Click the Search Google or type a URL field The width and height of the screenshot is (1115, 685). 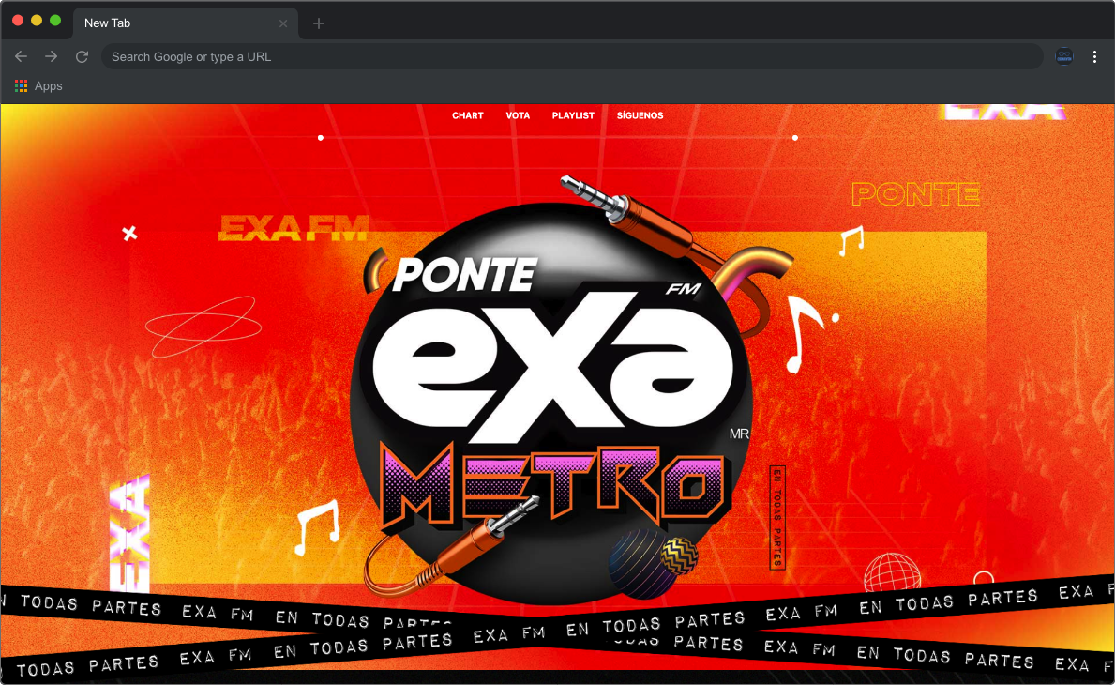572,56
